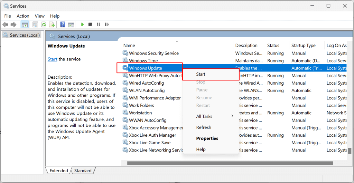Screen dimensions: 354x183
Task: Sort by the Startup Type column header
Action: [303, 46]
